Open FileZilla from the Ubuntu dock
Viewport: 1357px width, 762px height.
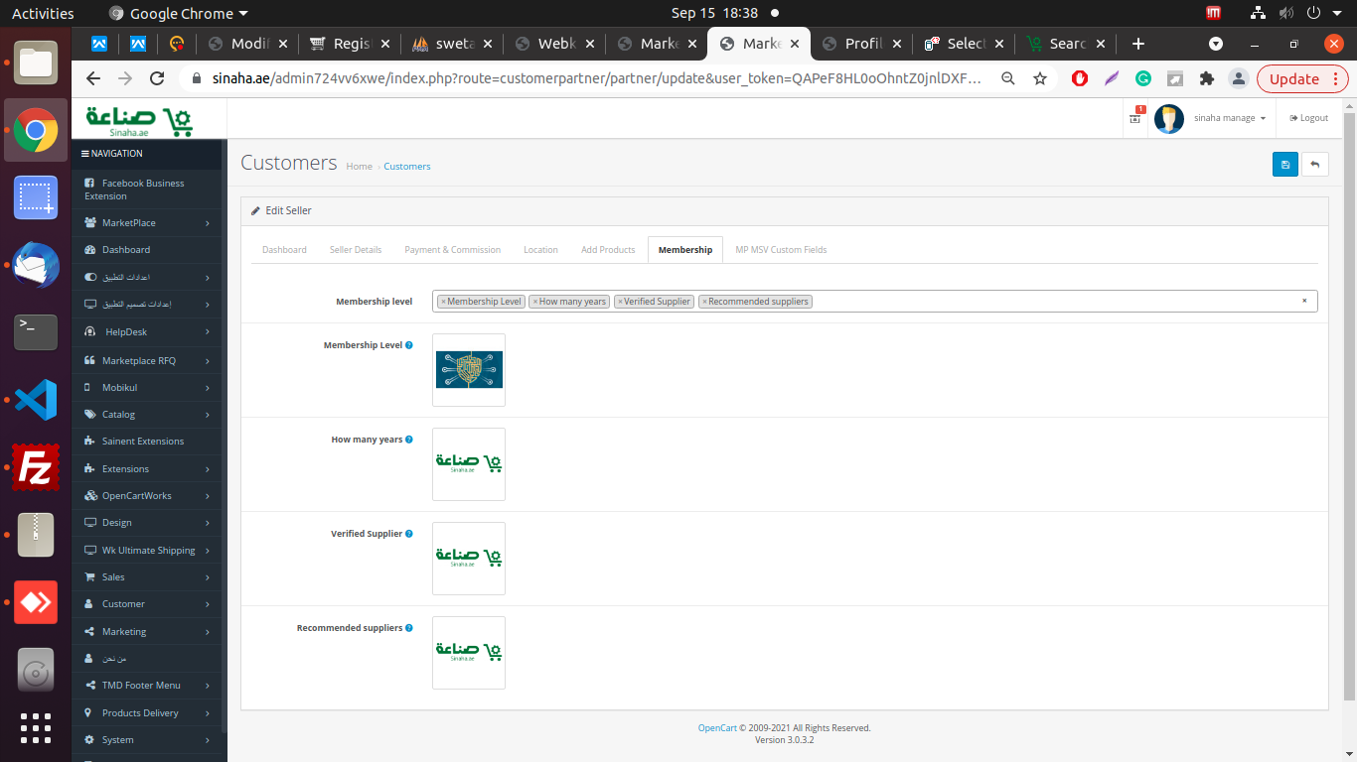[x=36, y=467]
